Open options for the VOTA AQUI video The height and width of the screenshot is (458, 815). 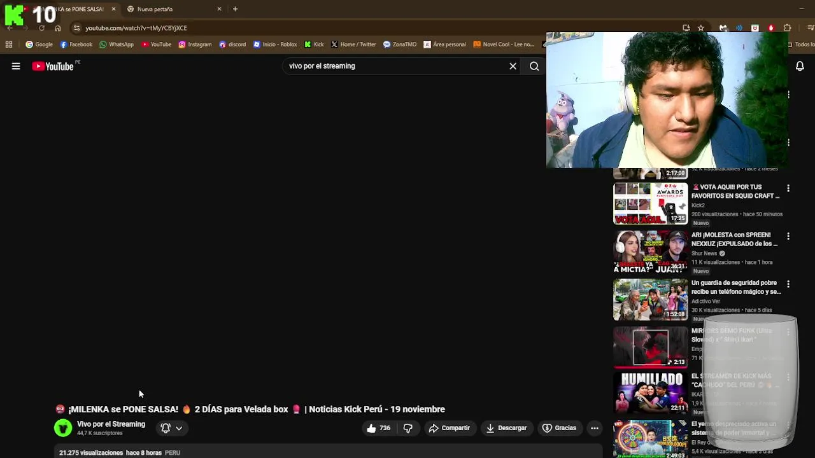(x=788, y=188)
